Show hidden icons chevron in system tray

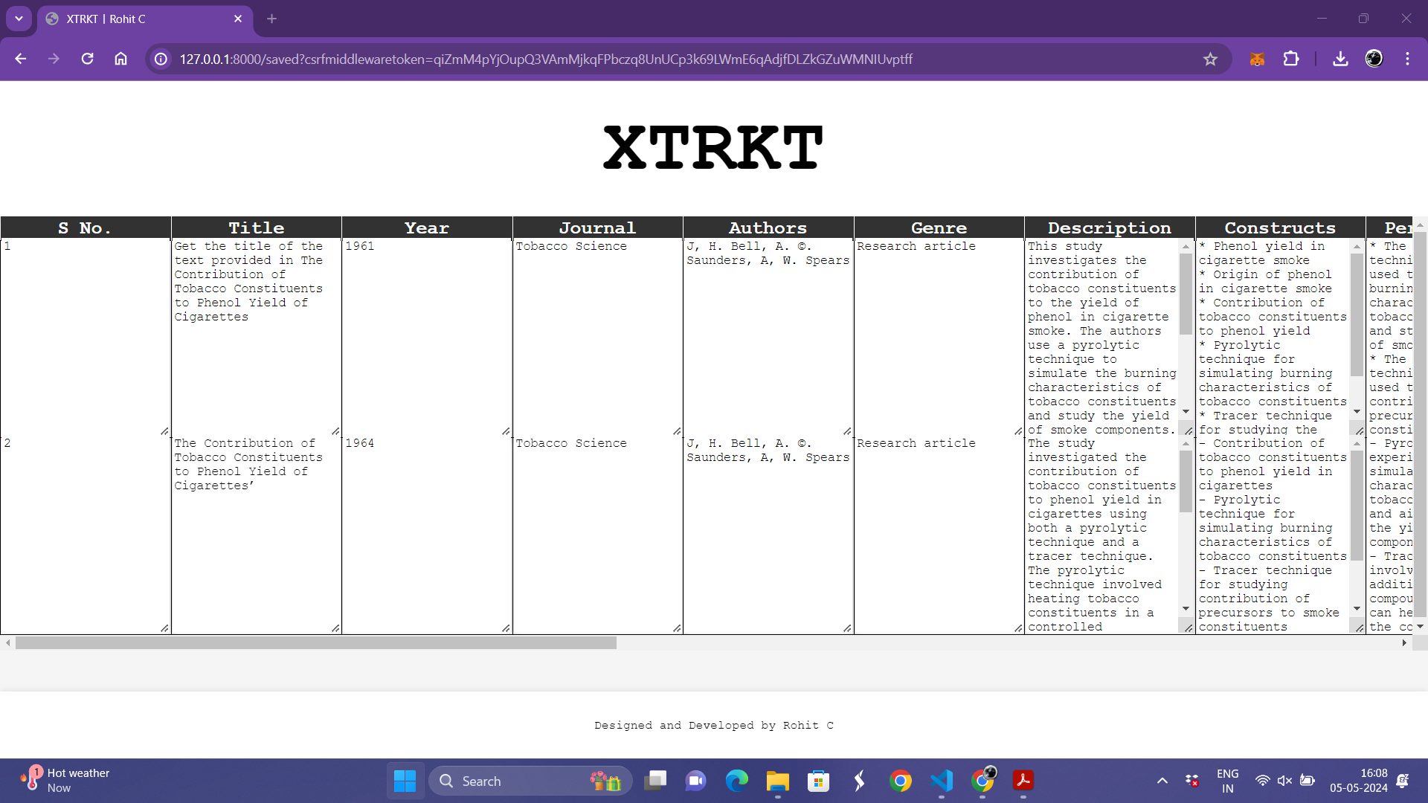pos(1162,781)
